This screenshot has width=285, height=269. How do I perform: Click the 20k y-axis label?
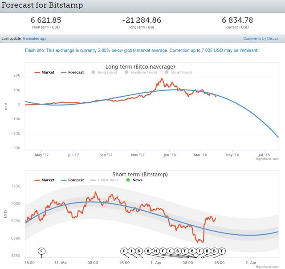(x=16, y=75)
